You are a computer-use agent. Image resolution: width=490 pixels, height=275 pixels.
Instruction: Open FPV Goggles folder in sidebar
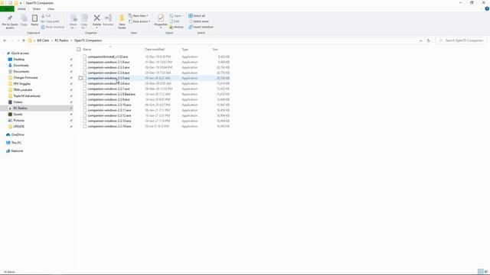pyautogui.click(x=22, y=84)
